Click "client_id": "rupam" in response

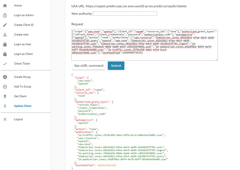[89, 90]
